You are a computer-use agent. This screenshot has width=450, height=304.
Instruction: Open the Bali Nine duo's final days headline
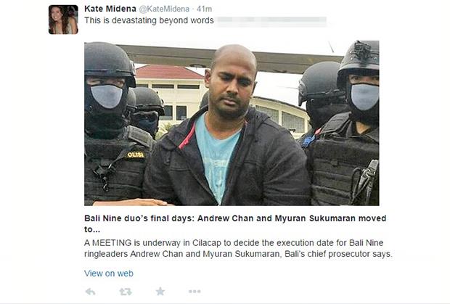point(235,223)
